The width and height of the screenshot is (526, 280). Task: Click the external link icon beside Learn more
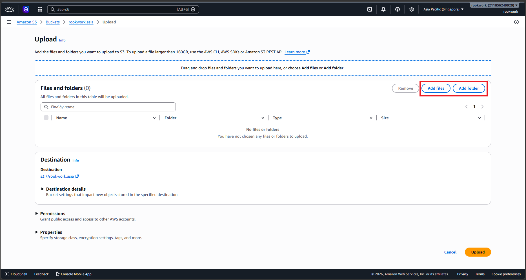click(x=308, y=52)
